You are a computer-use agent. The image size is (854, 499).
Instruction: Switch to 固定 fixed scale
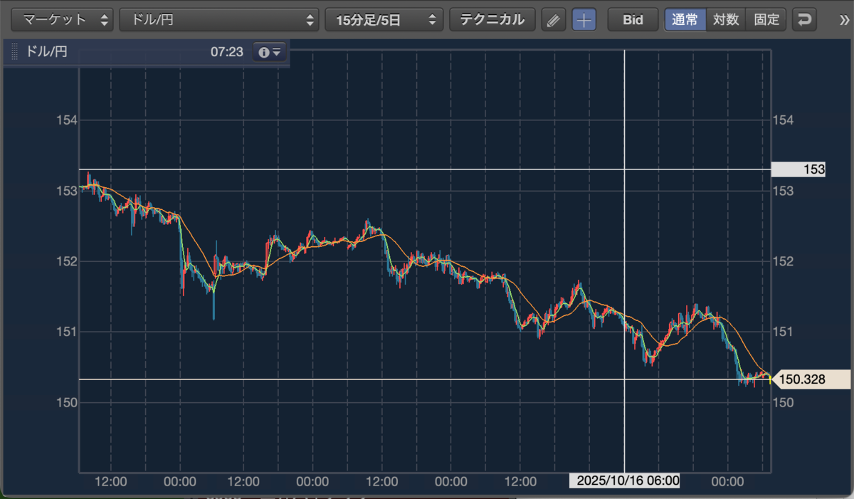point(766,20)
